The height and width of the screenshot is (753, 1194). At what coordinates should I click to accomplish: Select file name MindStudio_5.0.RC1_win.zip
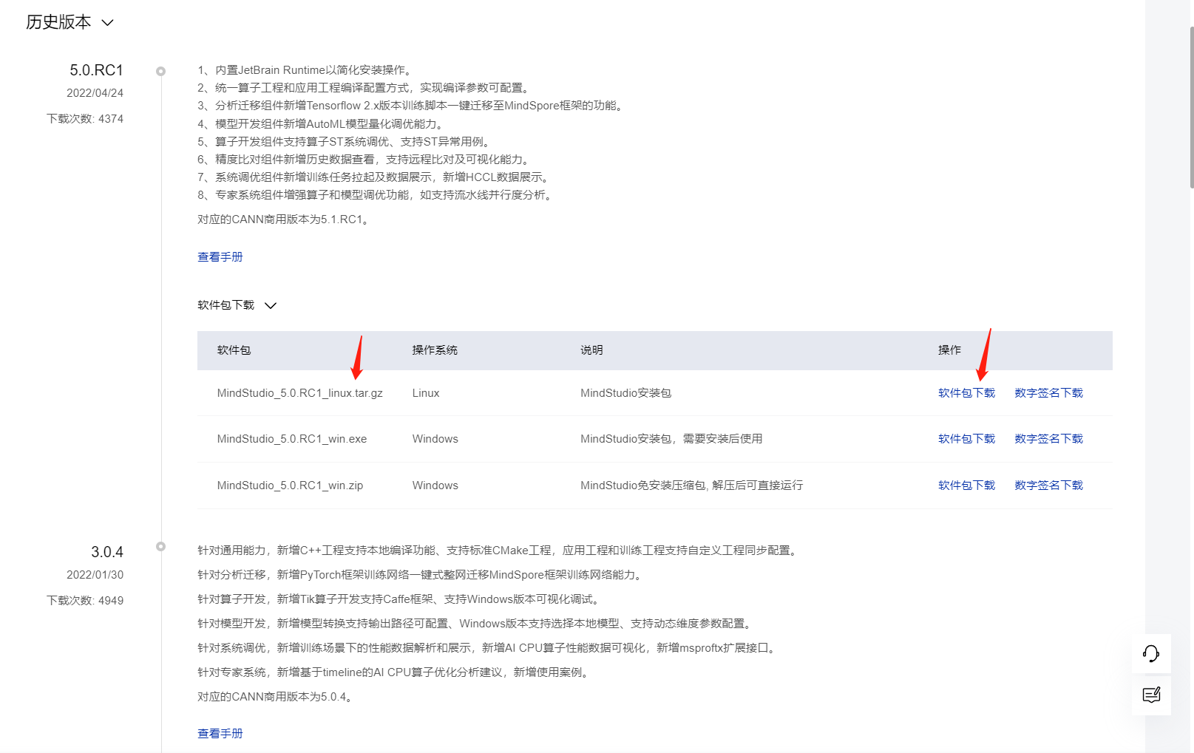(x=290, y=485)
